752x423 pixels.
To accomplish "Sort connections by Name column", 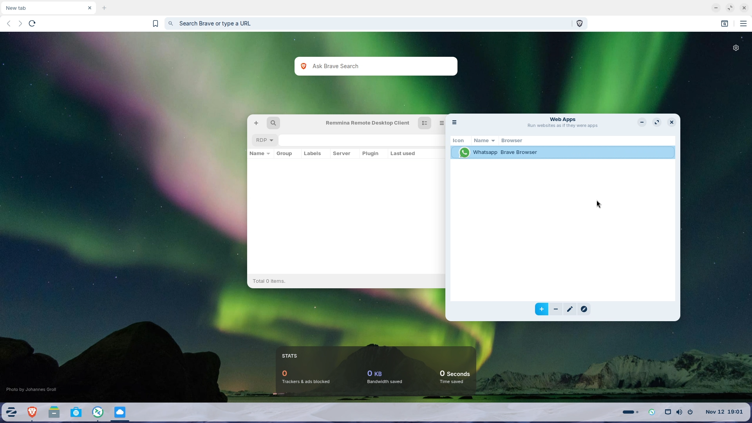I will click(260, 153).
